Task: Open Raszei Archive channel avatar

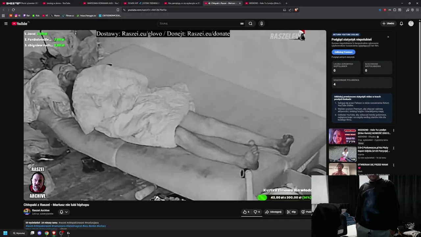Action: pyautogui.click(x=27, y=212)
